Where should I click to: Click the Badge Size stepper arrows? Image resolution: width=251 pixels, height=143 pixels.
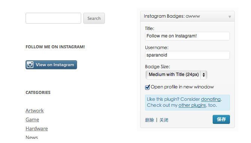click(204, 74)
